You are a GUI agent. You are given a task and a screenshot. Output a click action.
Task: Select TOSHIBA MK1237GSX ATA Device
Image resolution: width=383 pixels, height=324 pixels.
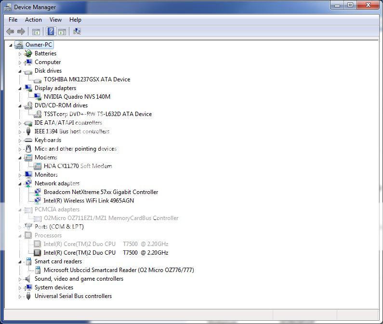(87, 79)
